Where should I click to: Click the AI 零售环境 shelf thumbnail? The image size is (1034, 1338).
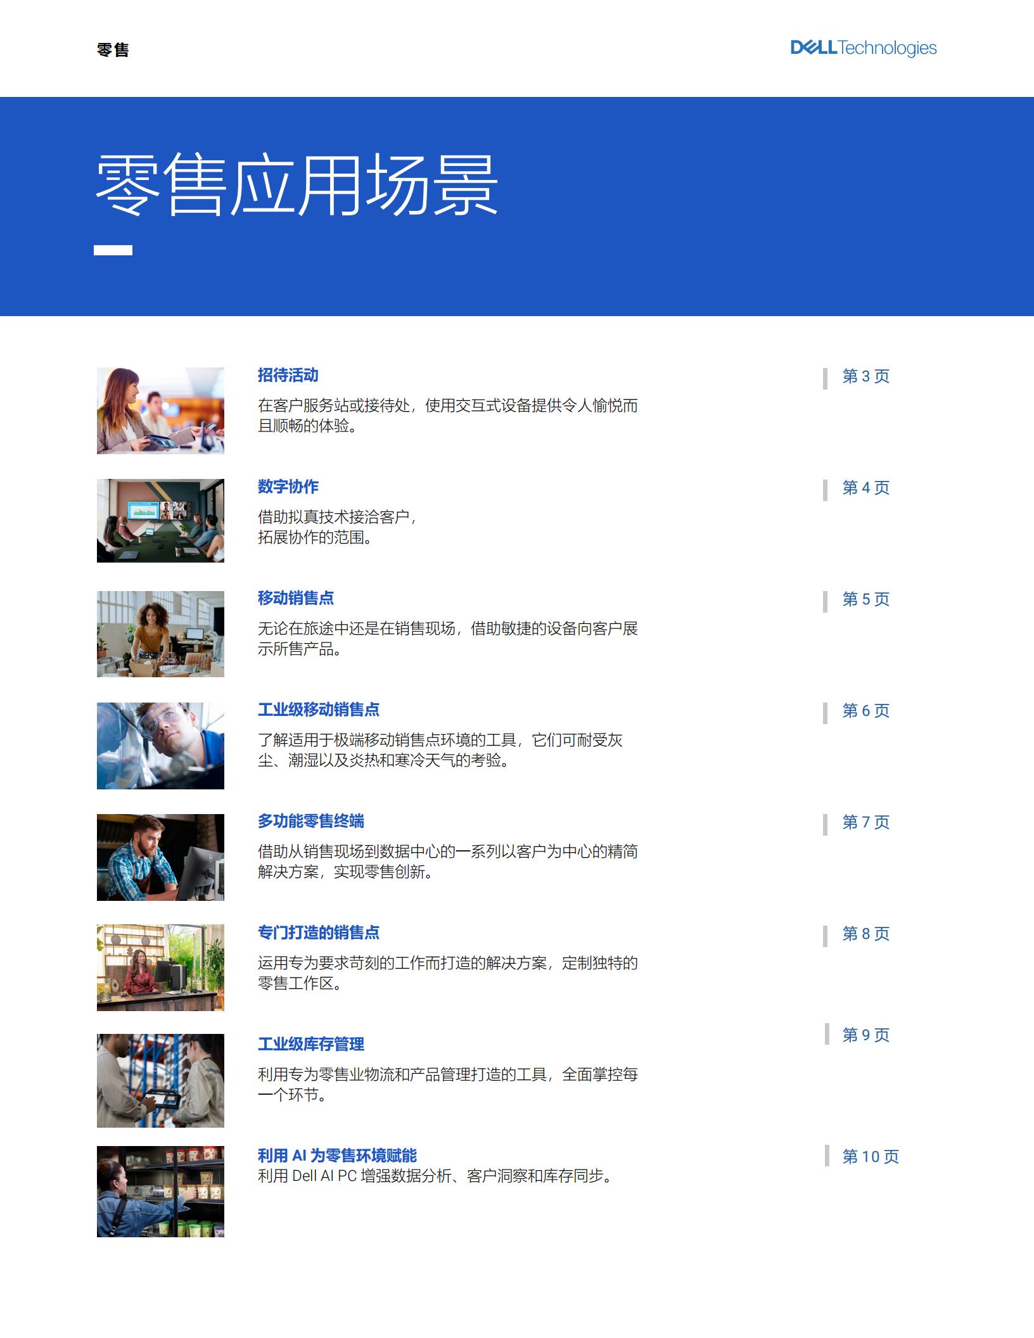click(x=160, y=1192)
